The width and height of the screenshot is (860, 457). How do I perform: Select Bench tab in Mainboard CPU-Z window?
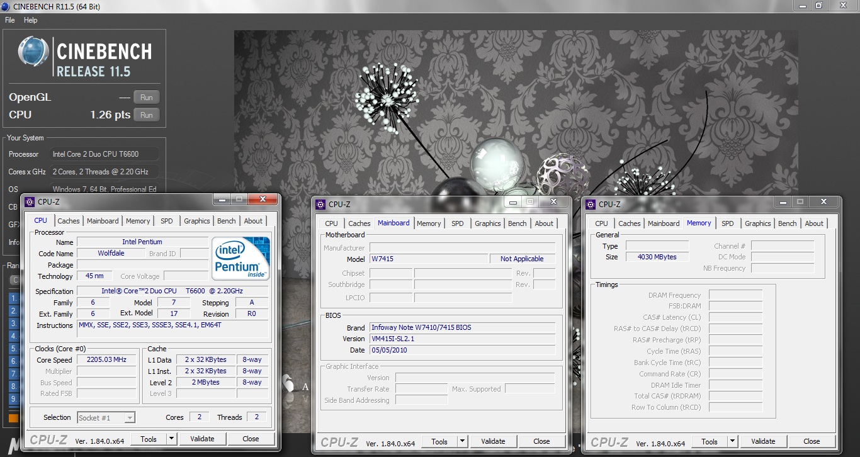[x=518, y=223]
